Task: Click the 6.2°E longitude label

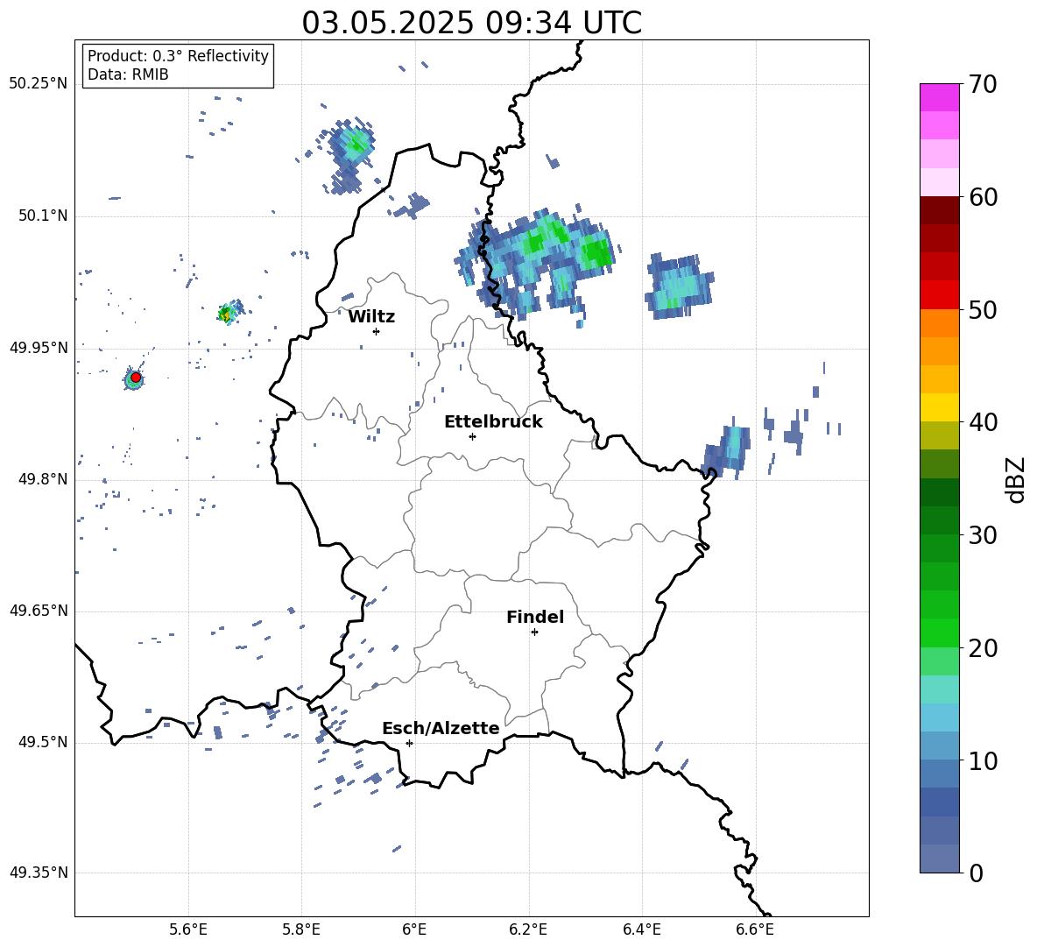Action: pyautogui.click(x=528, y=929)
